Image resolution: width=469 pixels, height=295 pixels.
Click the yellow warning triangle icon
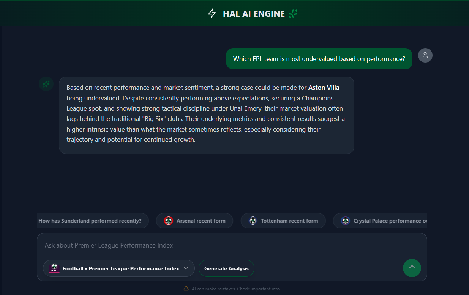186,289
